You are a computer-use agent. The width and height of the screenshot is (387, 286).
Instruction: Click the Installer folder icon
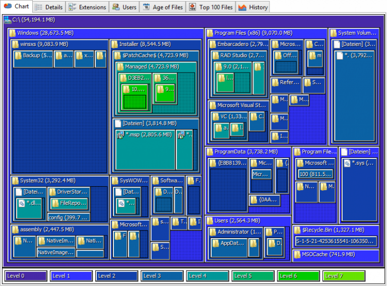(x=114, y=44)
